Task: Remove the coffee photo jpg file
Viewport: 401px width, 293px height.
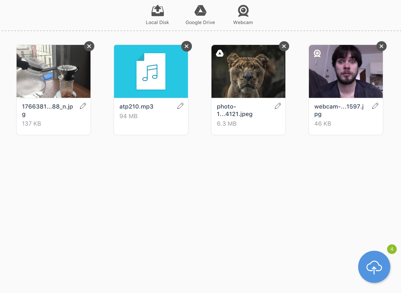Action: [89, 46]
